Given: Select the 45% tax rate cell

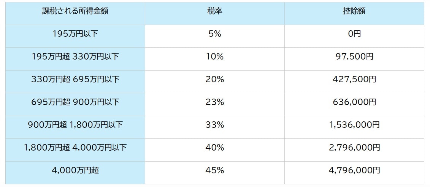Looking at the screenshot, I should 215,170.
